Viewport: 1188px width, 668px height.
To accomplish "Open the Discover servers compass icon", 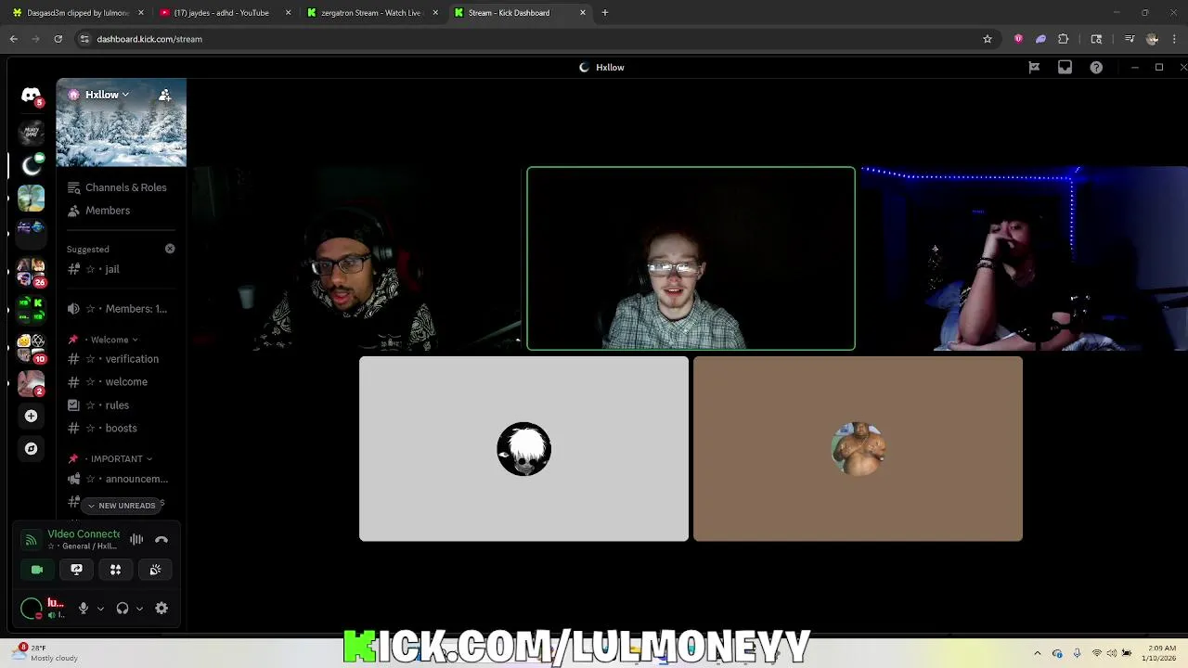I will (31, 449).
